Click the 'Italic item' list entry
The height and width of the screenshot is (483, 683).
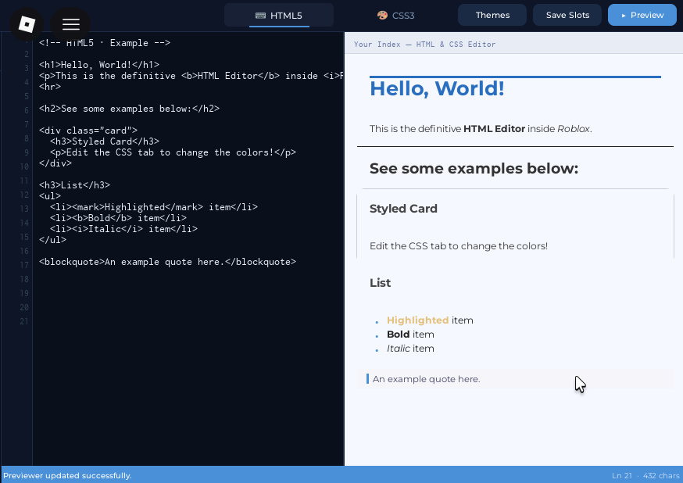[410, 349]
